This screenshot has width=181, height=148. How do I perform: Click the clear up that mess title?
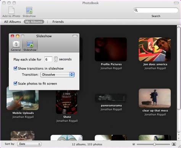(155, 111)
